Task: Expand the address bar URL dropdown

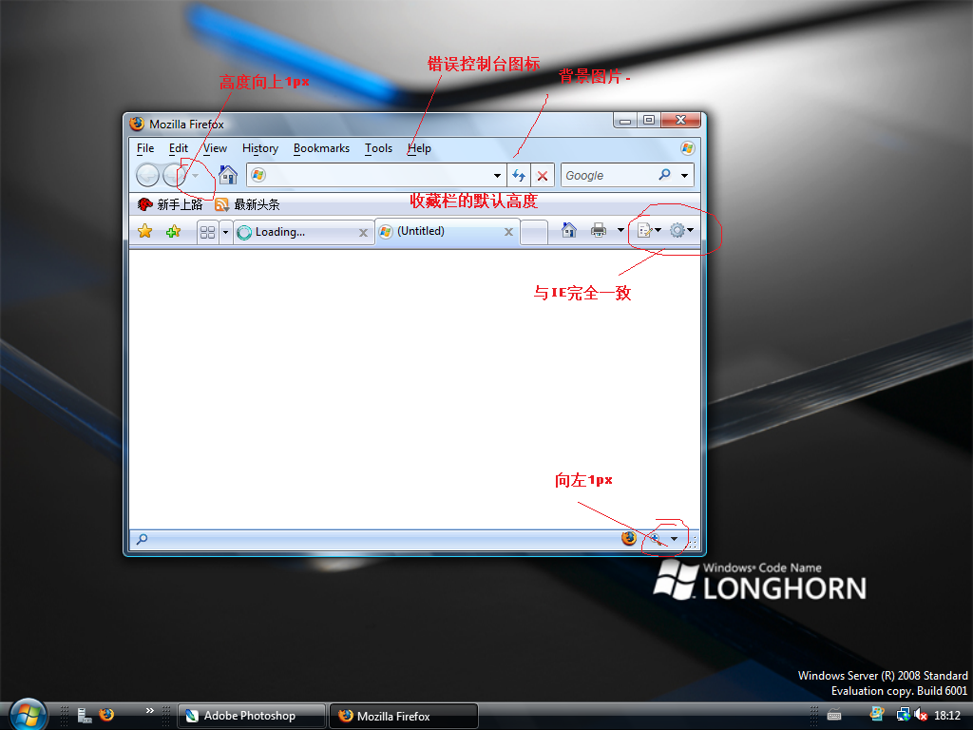Action: pos(497,176)
